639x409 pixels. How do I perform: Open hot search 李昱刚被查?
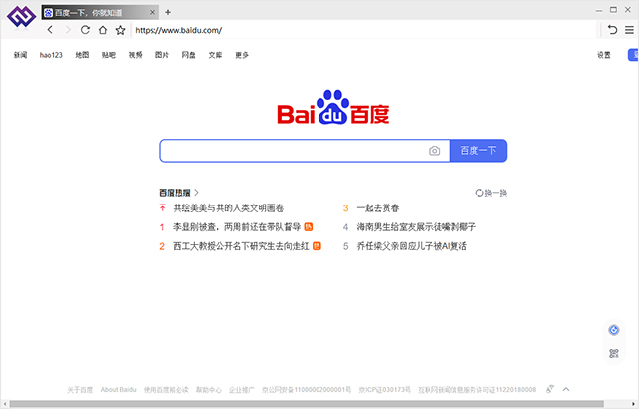click(x=237, y=227)
